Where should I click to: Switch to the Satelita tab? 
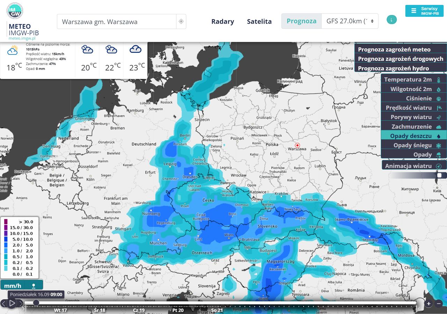[x=259, y=21]
